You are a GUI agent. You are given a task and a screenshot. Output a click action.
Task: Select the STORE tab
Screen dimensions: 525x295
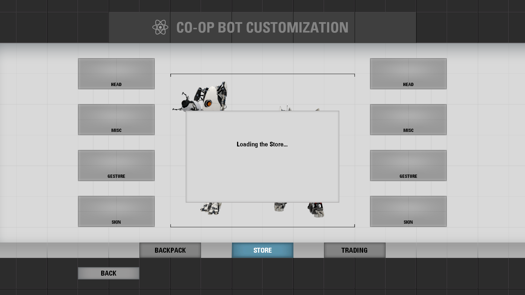tap(262, 250)
